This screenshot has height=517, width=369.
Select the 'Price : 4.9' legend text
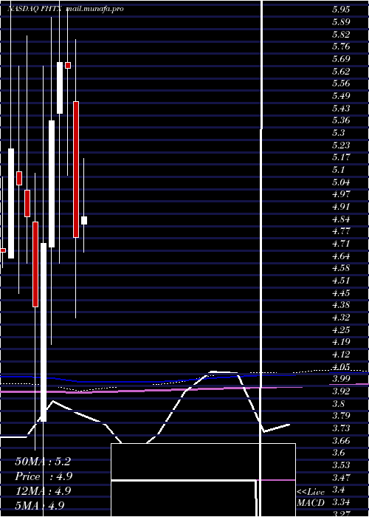point(44,476)
